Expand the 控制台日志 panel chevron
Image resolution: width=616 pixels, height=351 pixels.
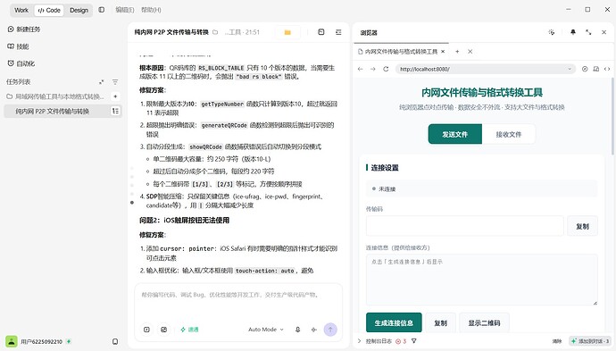[x=359, y=341]
